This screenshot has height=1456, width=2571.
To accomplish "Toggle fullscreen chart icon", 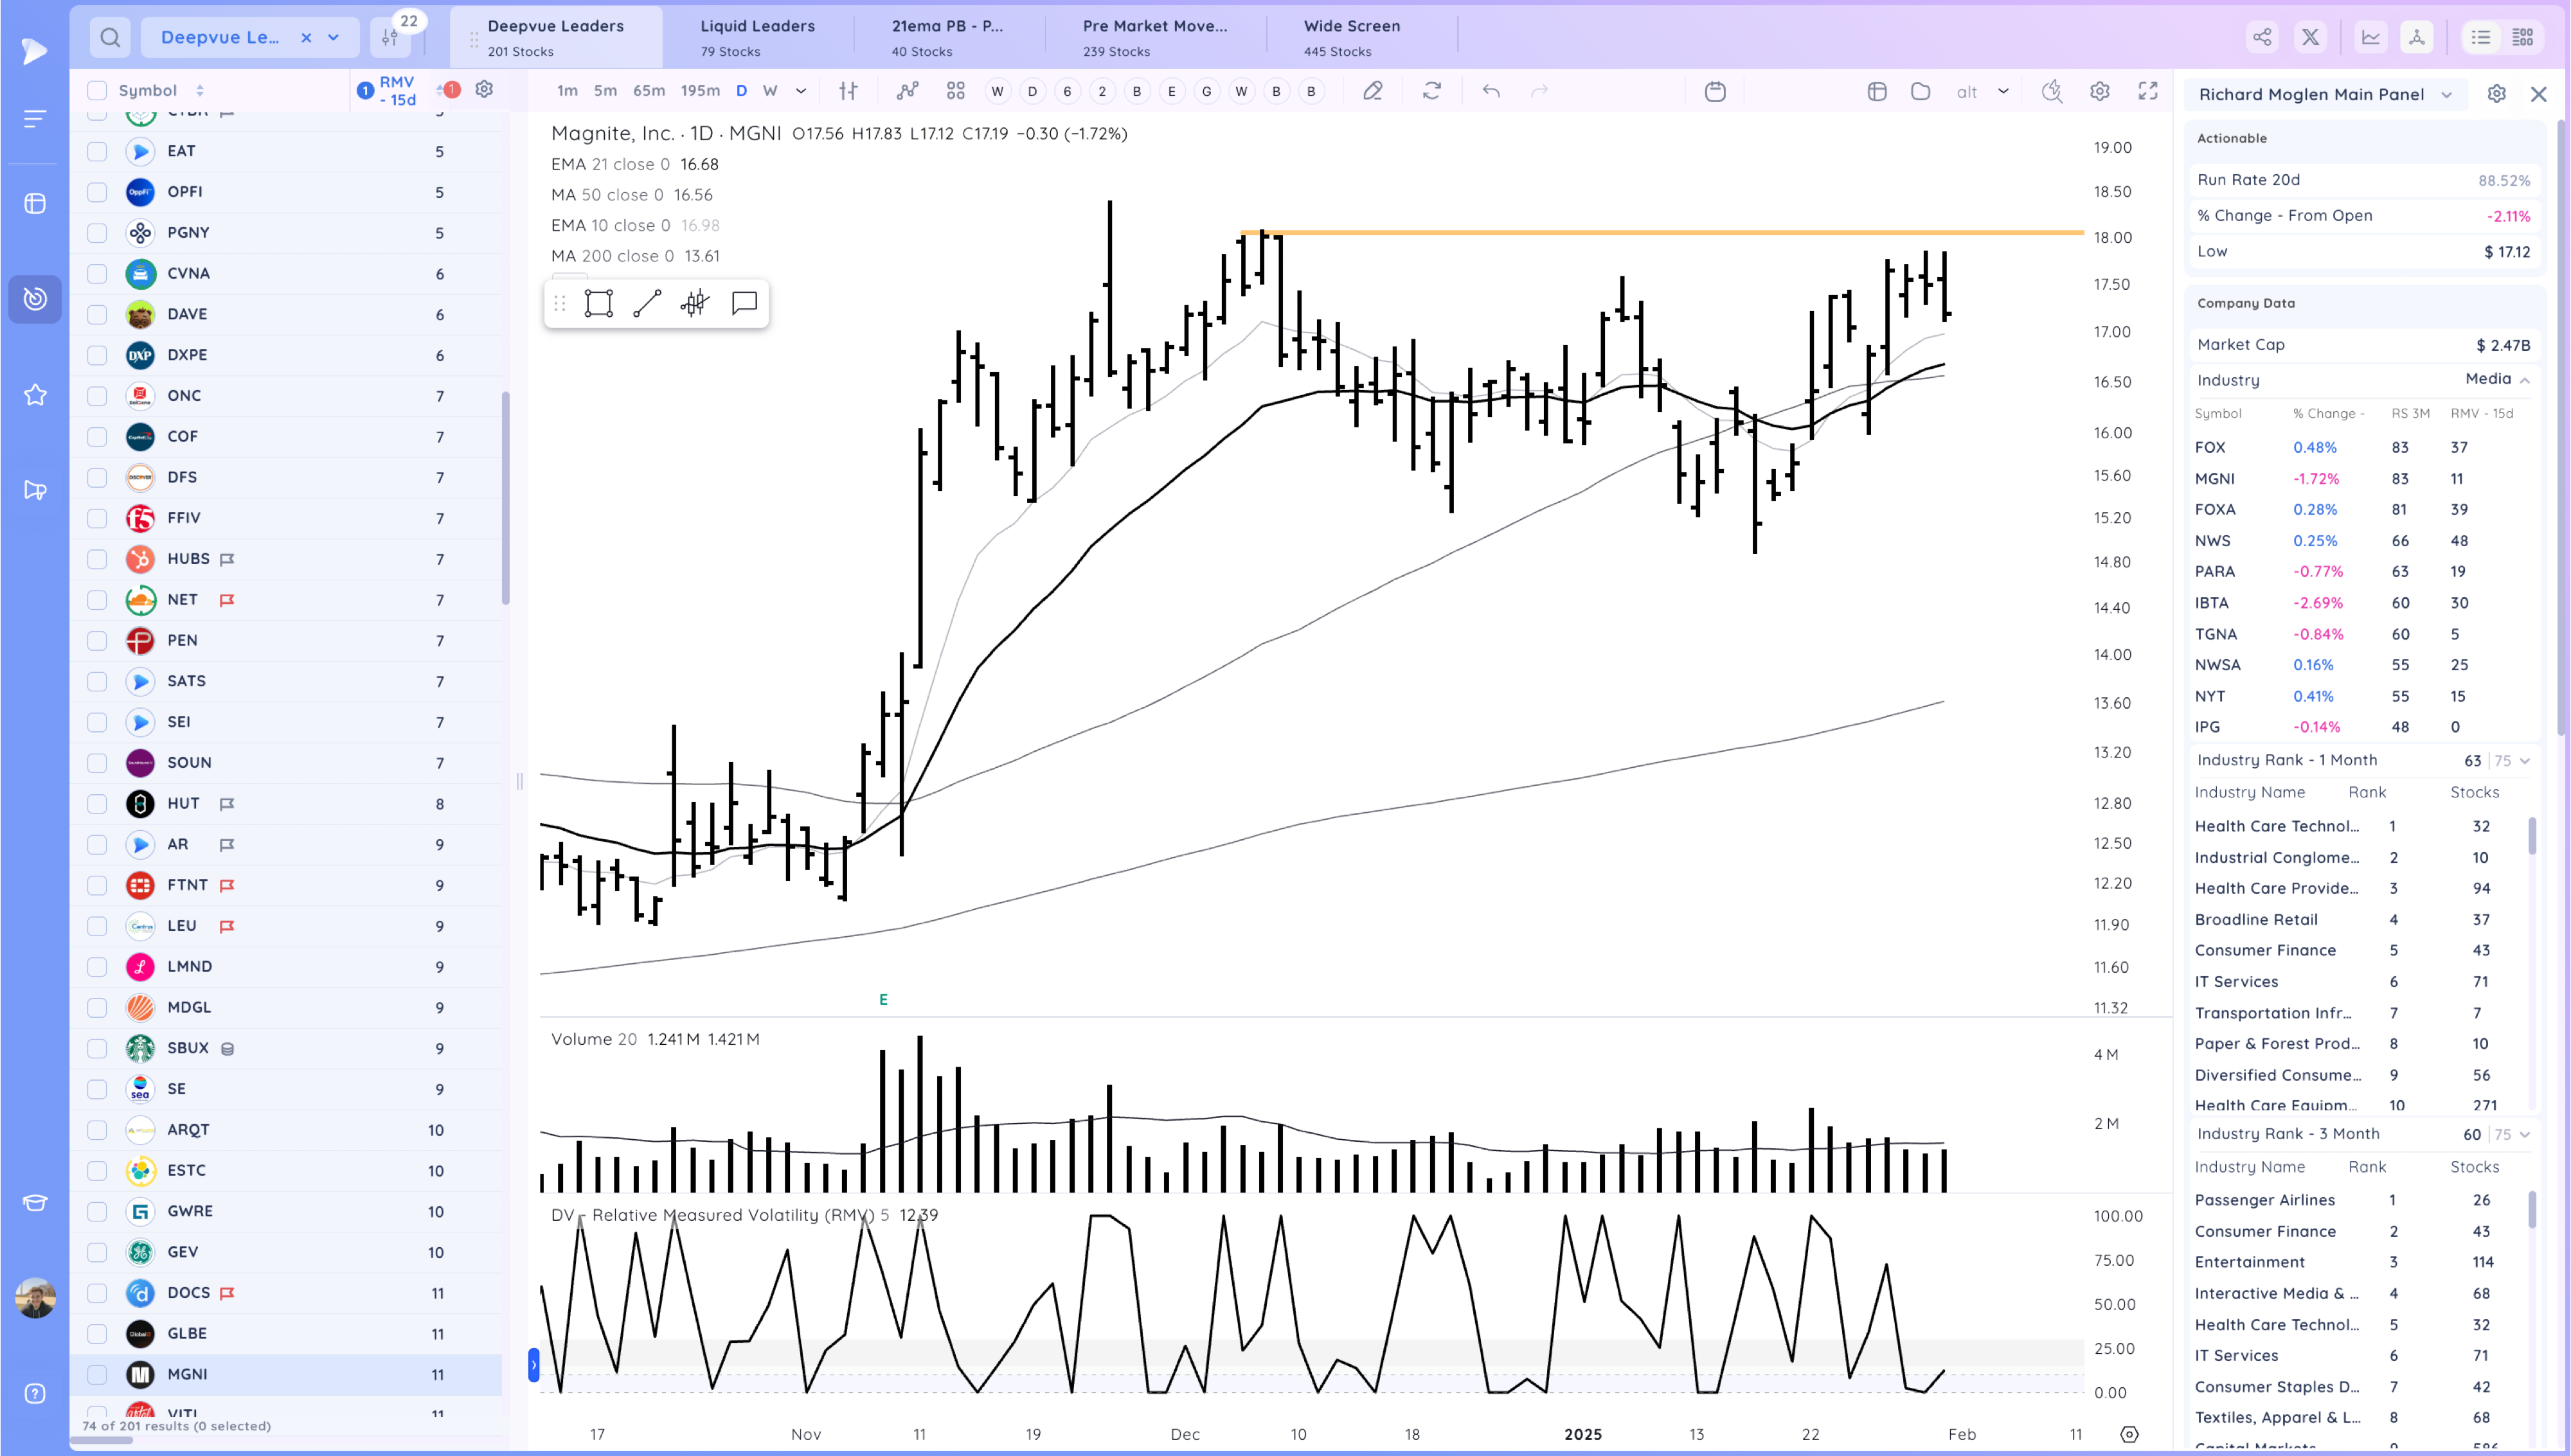I will 2147,91.
